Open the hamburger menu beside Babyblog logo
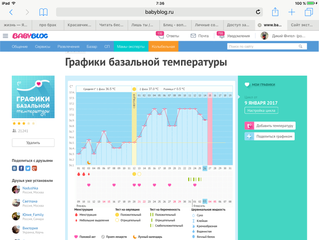The height and width of the screenshot is (240, 319). tap(5, 36)
